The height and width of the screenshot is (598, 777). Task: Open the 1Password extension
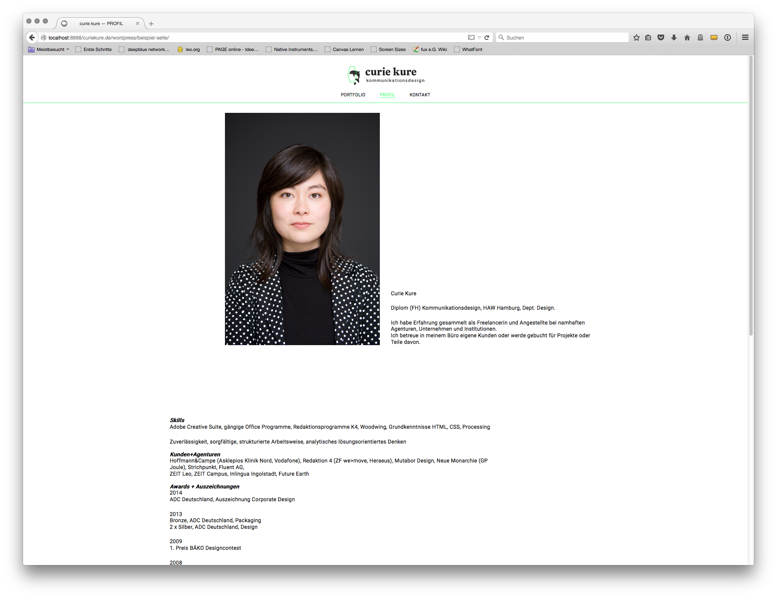click(x=728, y=37)
